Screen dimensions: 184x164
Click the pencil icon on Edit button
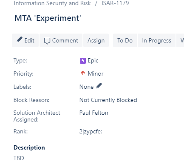click(x=20, y=40)
